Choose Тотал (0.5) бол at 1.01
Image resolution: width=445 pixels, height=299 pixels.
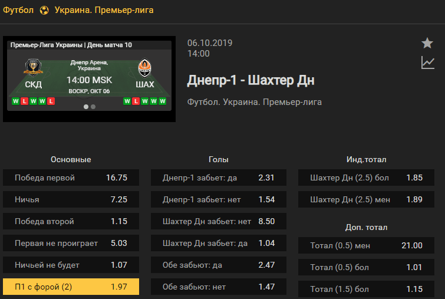point(366,267)
